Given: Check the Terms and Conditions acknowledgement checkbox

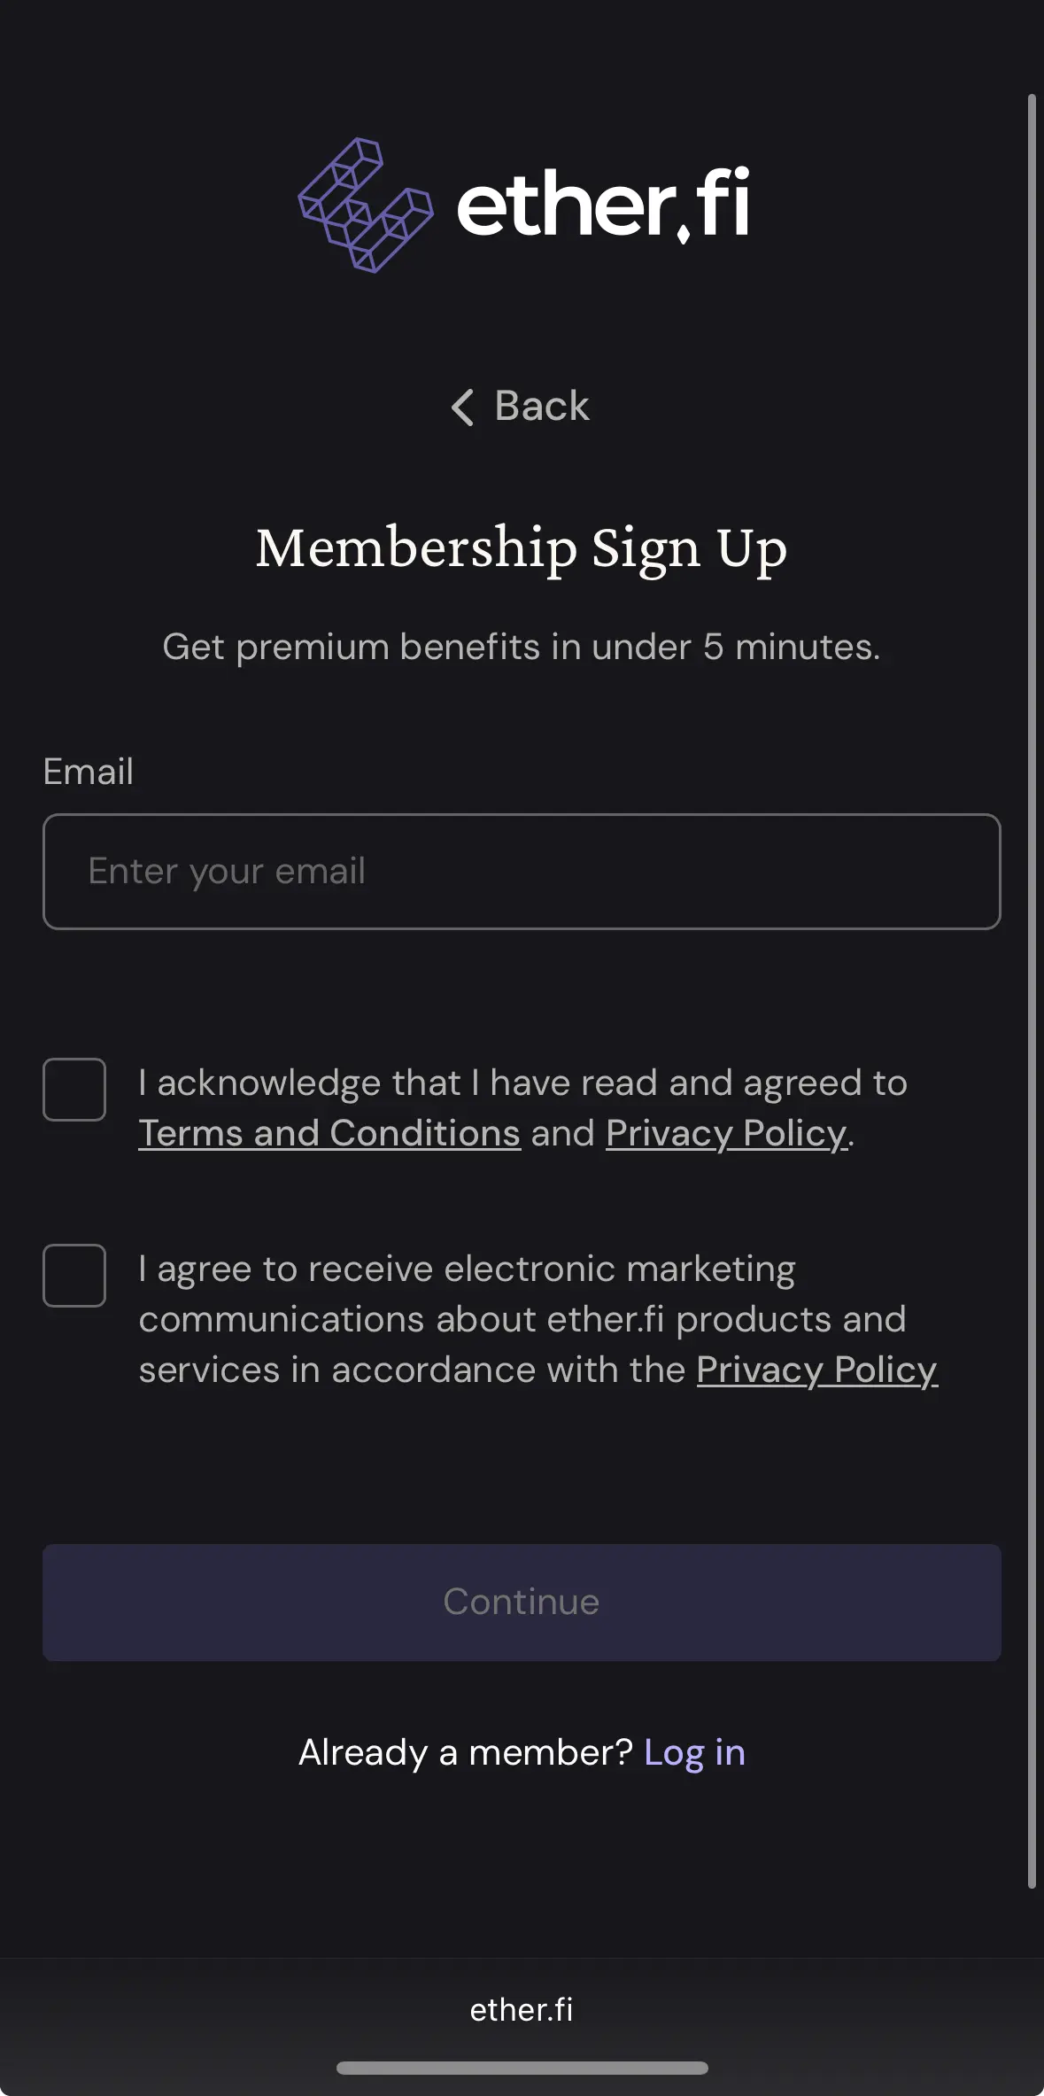Looking at the screenshot, I should pyautogui.click(x=74, y=1090).
